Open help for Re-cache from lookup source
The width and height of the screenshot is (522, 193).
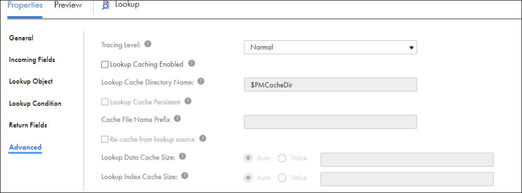(x=202, y=138)
